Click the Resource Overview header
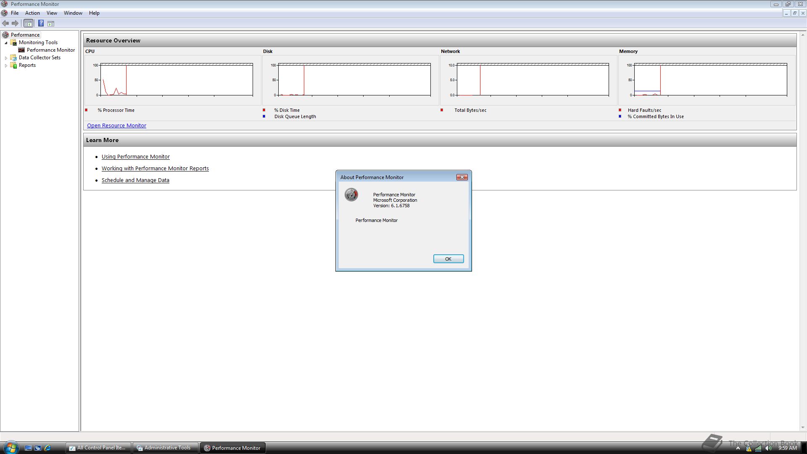The height and width of the screenshot is (454, 807). coord(440,40)
